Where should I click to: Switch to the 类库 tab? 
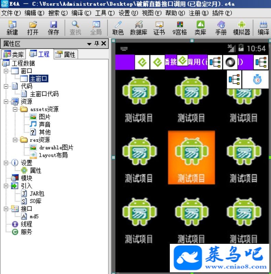(x=13, y=54)
